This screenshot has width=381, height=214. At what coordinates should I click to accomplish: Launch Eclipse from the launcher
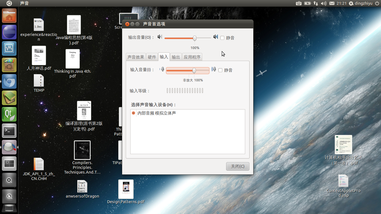click(x=9, y=32)
